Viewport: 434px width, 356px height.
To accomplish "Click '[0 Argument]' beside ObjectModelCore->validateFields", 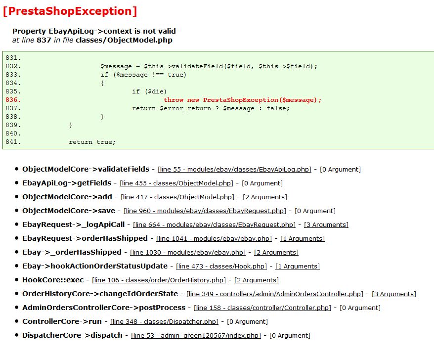I will click(341, 170).
